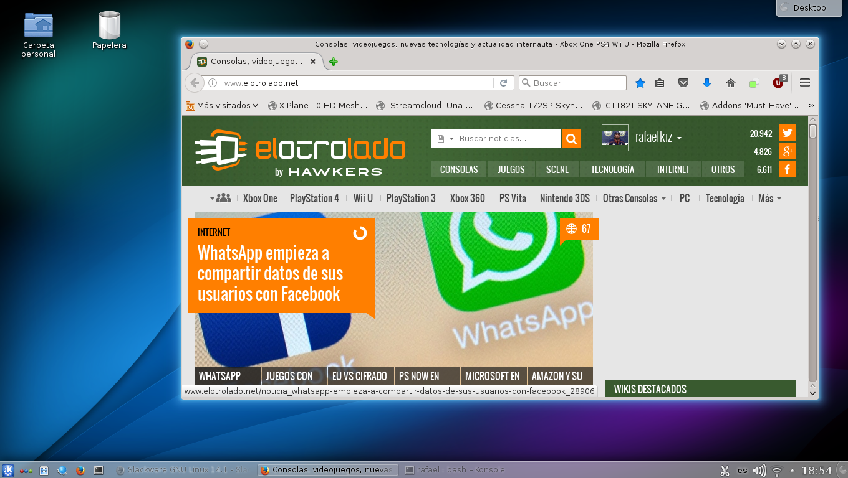The height and width of the screenshot is (478, 848).
Task: Open Carpeta personal folder on desktop
Action: click(39, 35)
